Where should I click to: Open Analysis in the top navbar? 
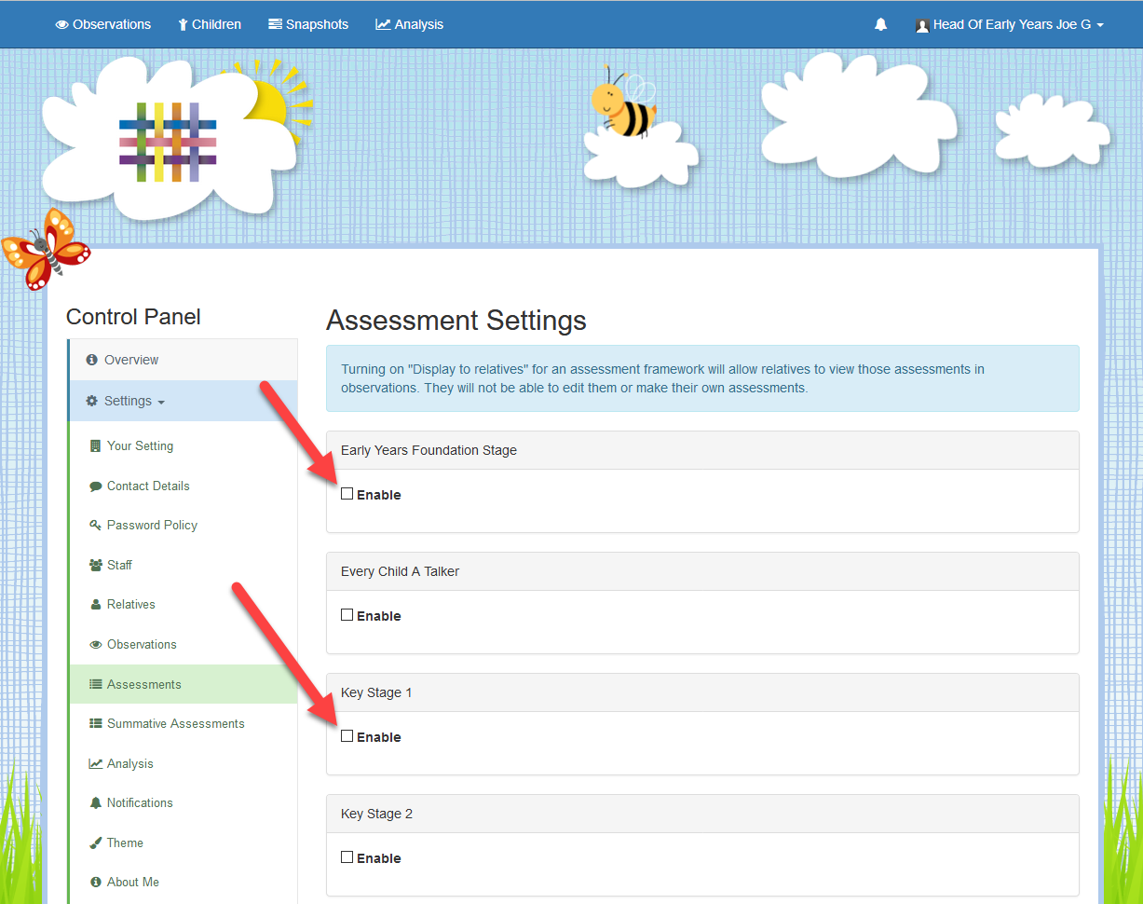click(x=410, y=24)
